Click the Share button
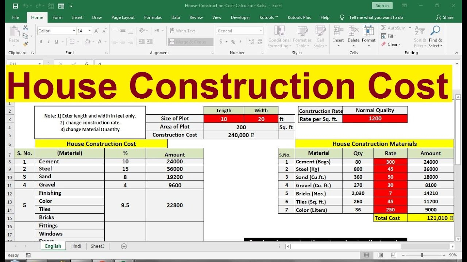Viewport: 467px width, 262px height. pos(445,17)
